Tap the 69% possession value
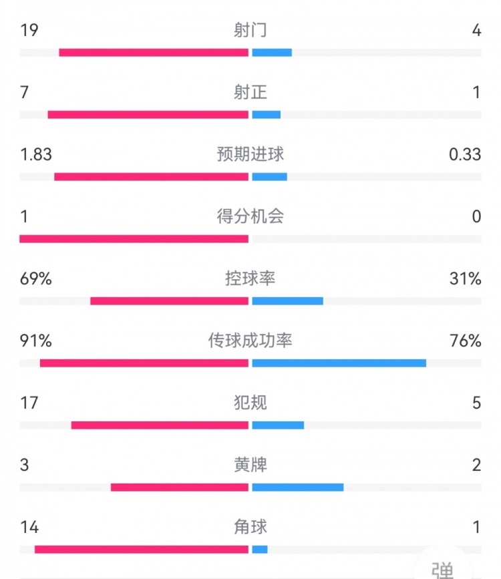Image resolution: width=501 pixels, height=579 pixels. [x=36, y=278]
